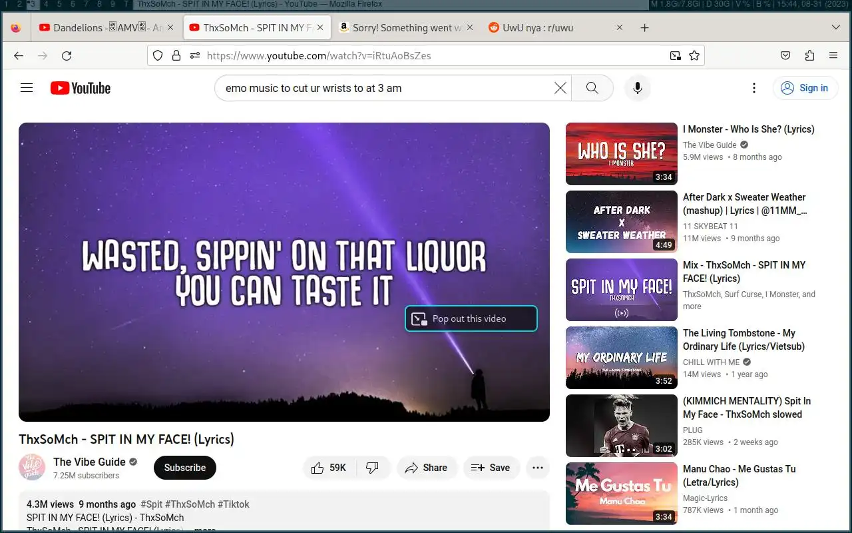Save the video to a playlist
Screen dimensions: 852x533
click(x=491, y=468)
